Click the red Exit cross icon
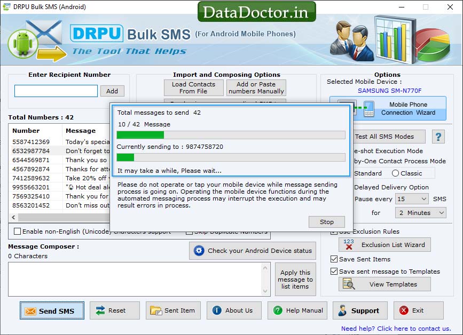 (404, 310)
